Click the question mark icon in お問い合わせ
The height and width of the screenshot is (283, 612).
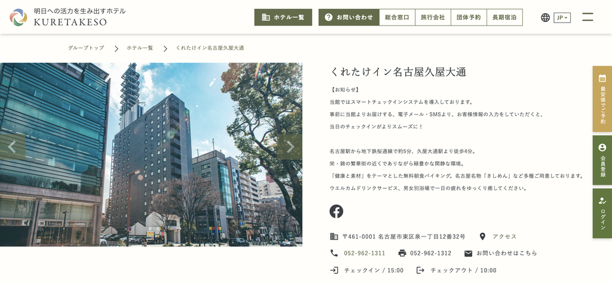tap(329, 17)
